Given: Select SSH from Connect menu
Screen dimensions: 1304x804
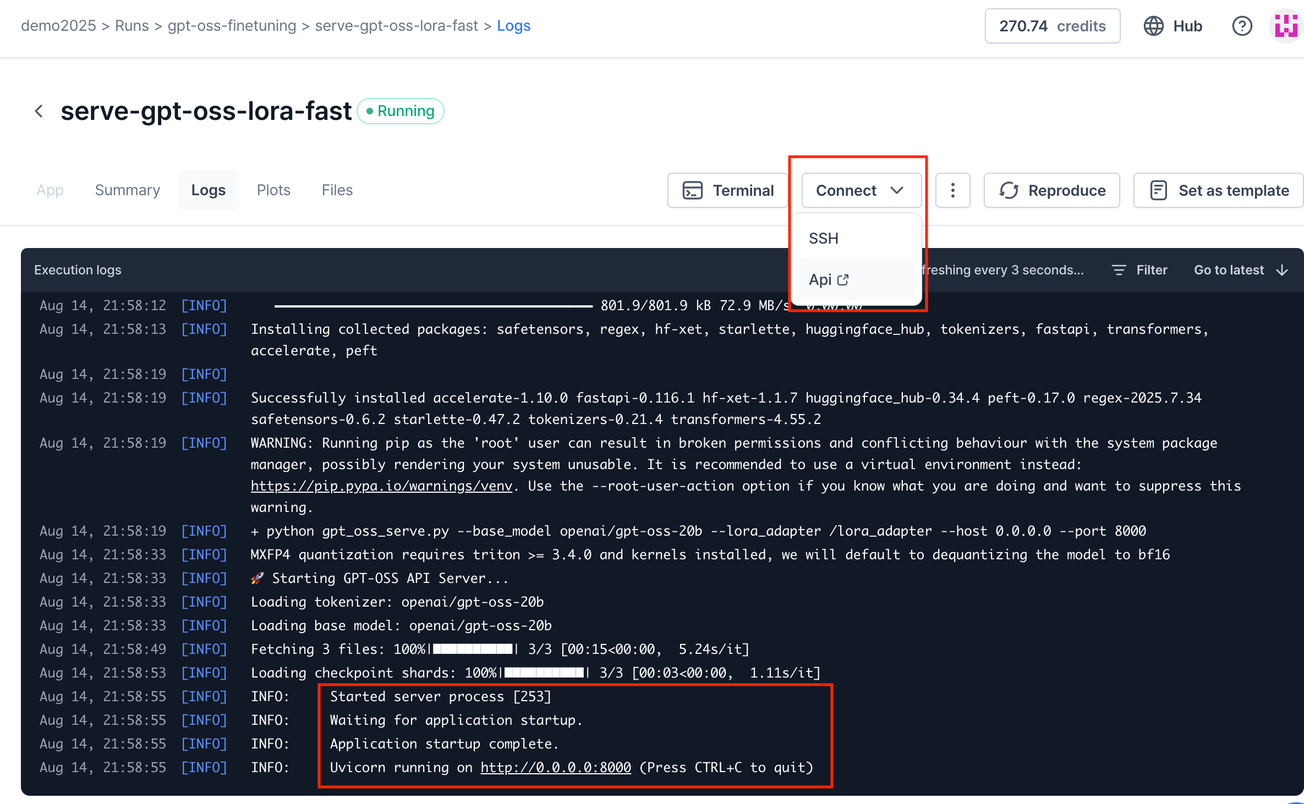Looking at the screenshot, I should (x=824, y=238).
